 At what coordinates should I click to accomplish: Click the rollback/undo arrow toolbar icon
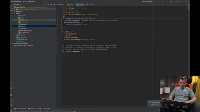tap(182, 1)
